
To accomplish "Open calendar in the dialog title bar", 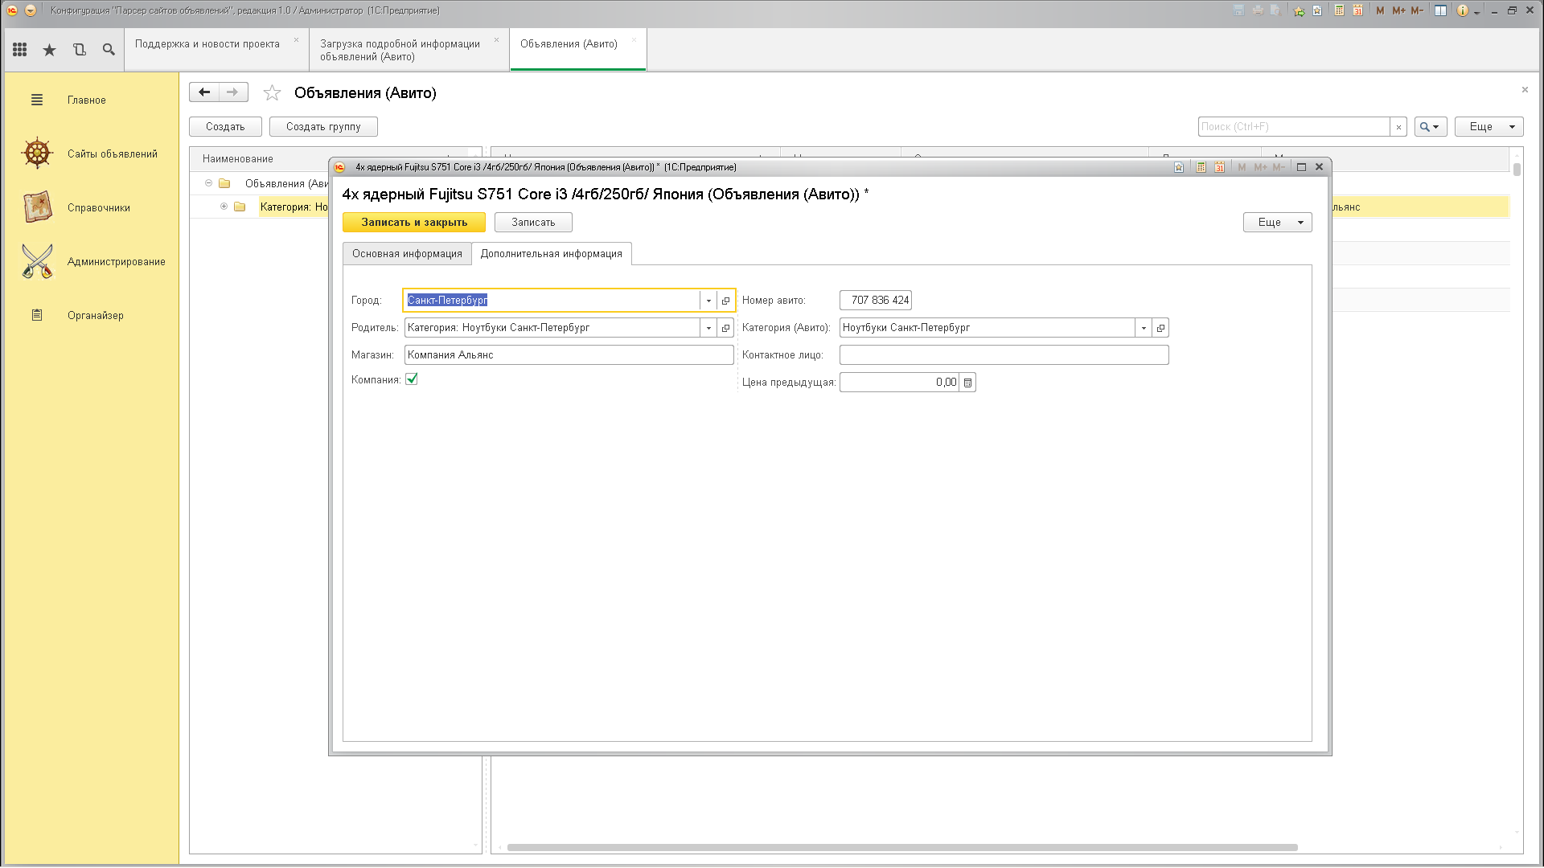I will point(1219,167).
